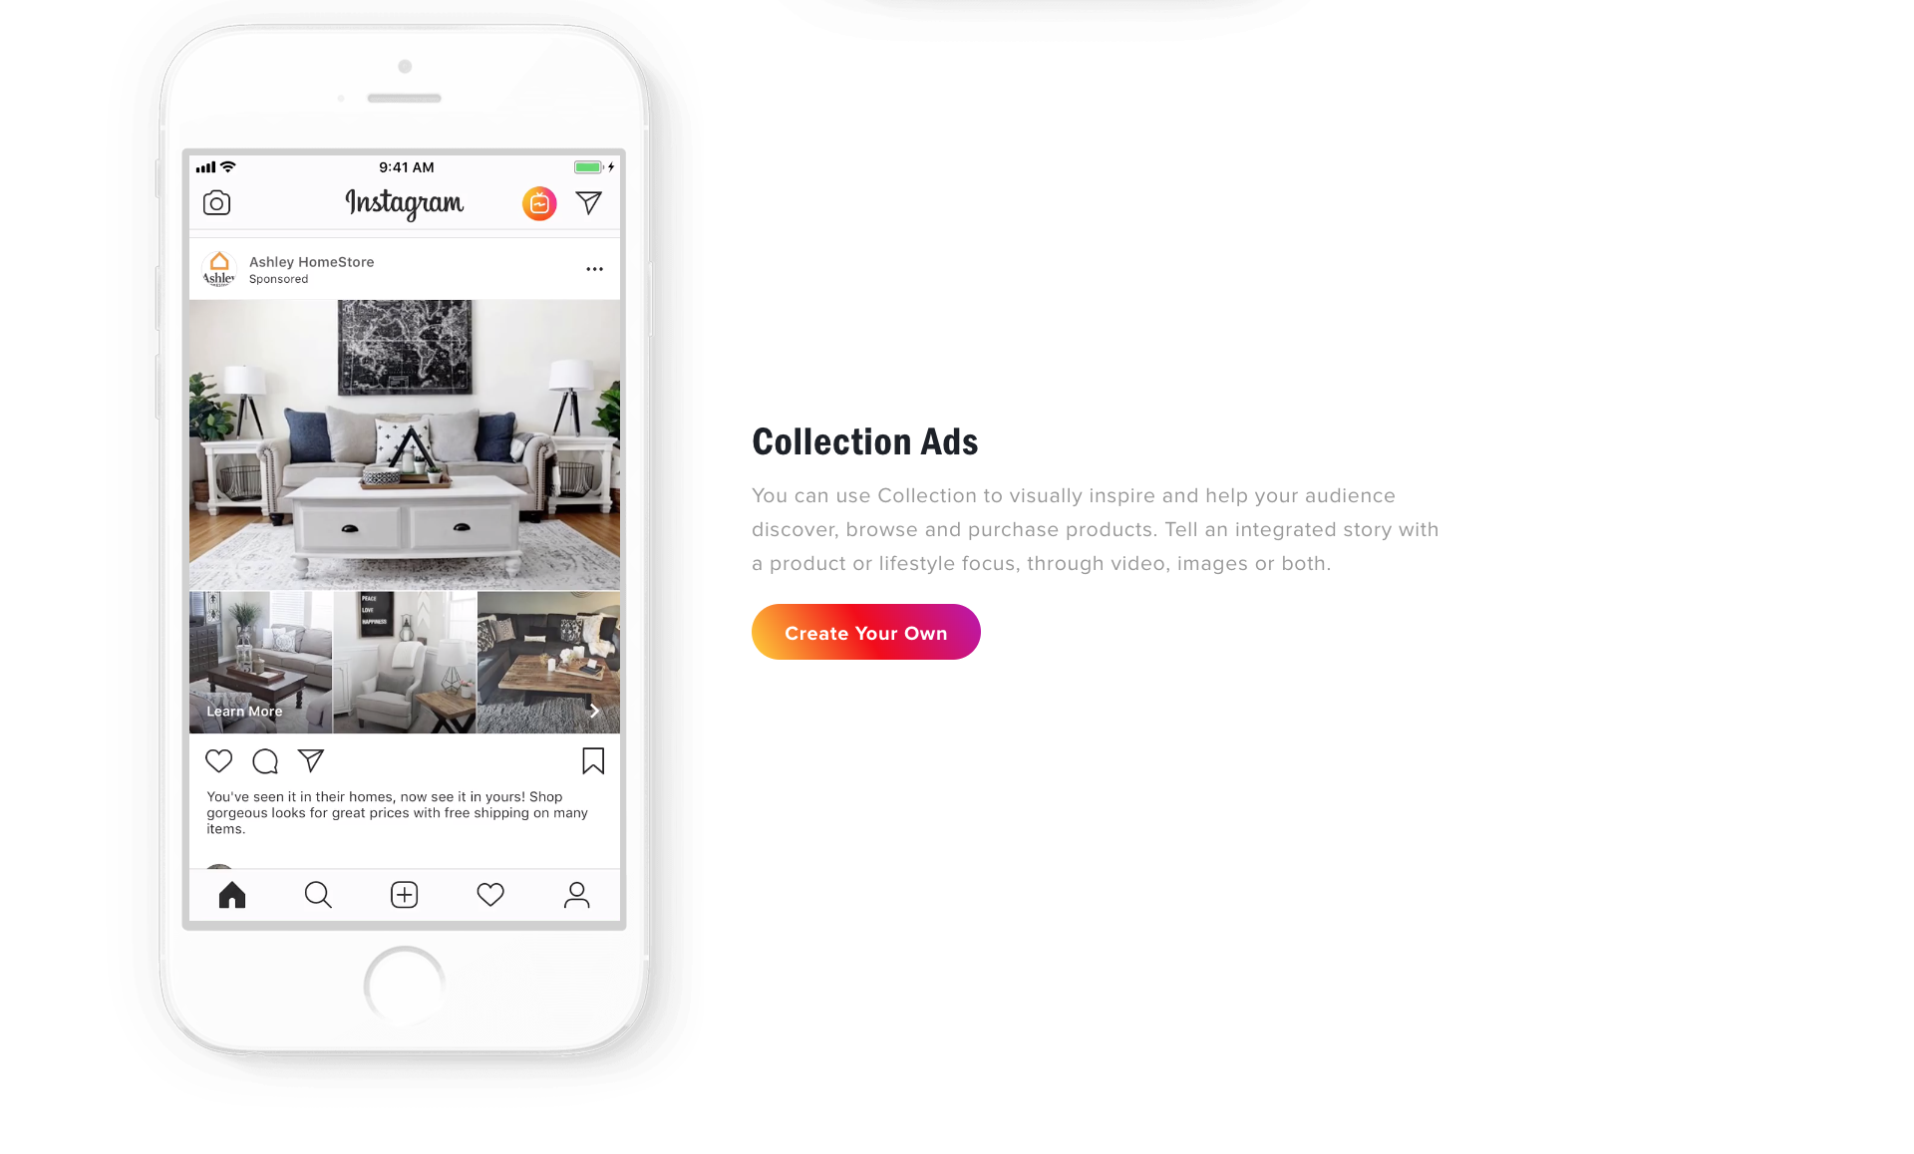Tap the Instagram Search tab icon
Viewport: 1914px width, 1154px height.
[x=317, y=894]
